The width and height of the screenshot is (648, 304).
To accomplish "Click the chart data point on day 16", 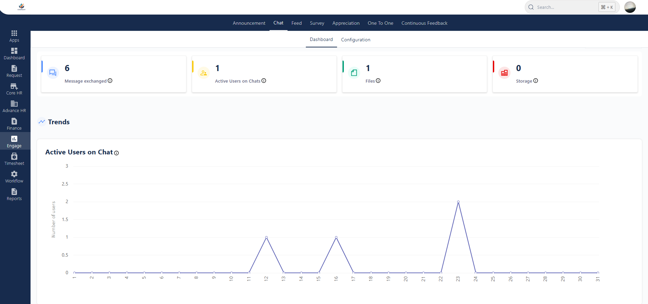I will tap(336, 237).
